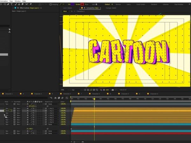Viewport: 191px width, 143px height.
Task: Click the yellow current-time indicator on timeline
Action: coord(94,99)
